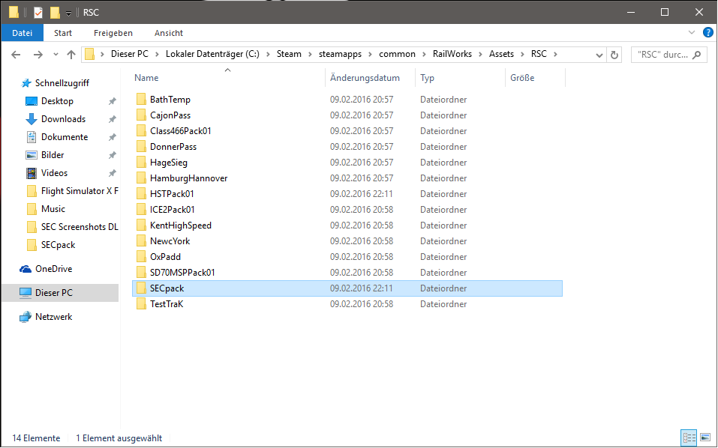Switch to the Freigeben ribbon tab

pyautogui.click(x=113, y=33)
